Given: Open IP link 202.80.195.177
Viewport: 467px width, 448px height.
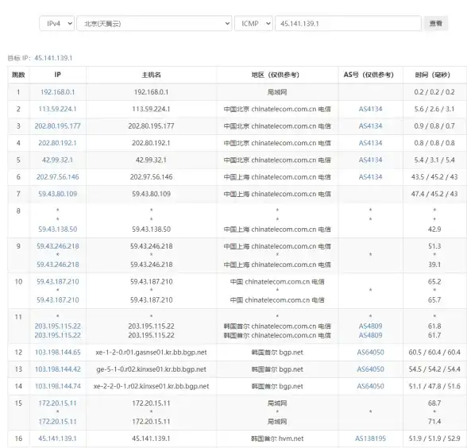Looking at the screenshot, I should click(x=58, y=126).
